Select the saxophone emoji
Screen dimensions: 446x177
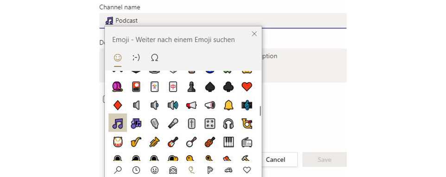click(x=136, y=142)
